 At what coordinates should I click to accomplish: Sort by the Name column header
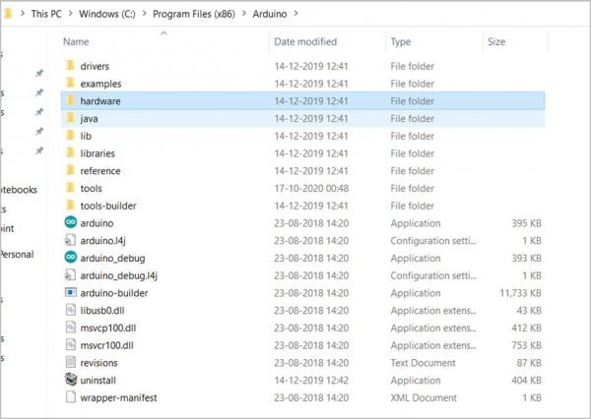(x=76, y=41)
